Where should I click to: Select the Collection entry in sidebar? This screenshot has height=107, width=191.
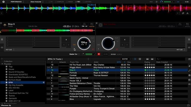click(x=8, y=61)
